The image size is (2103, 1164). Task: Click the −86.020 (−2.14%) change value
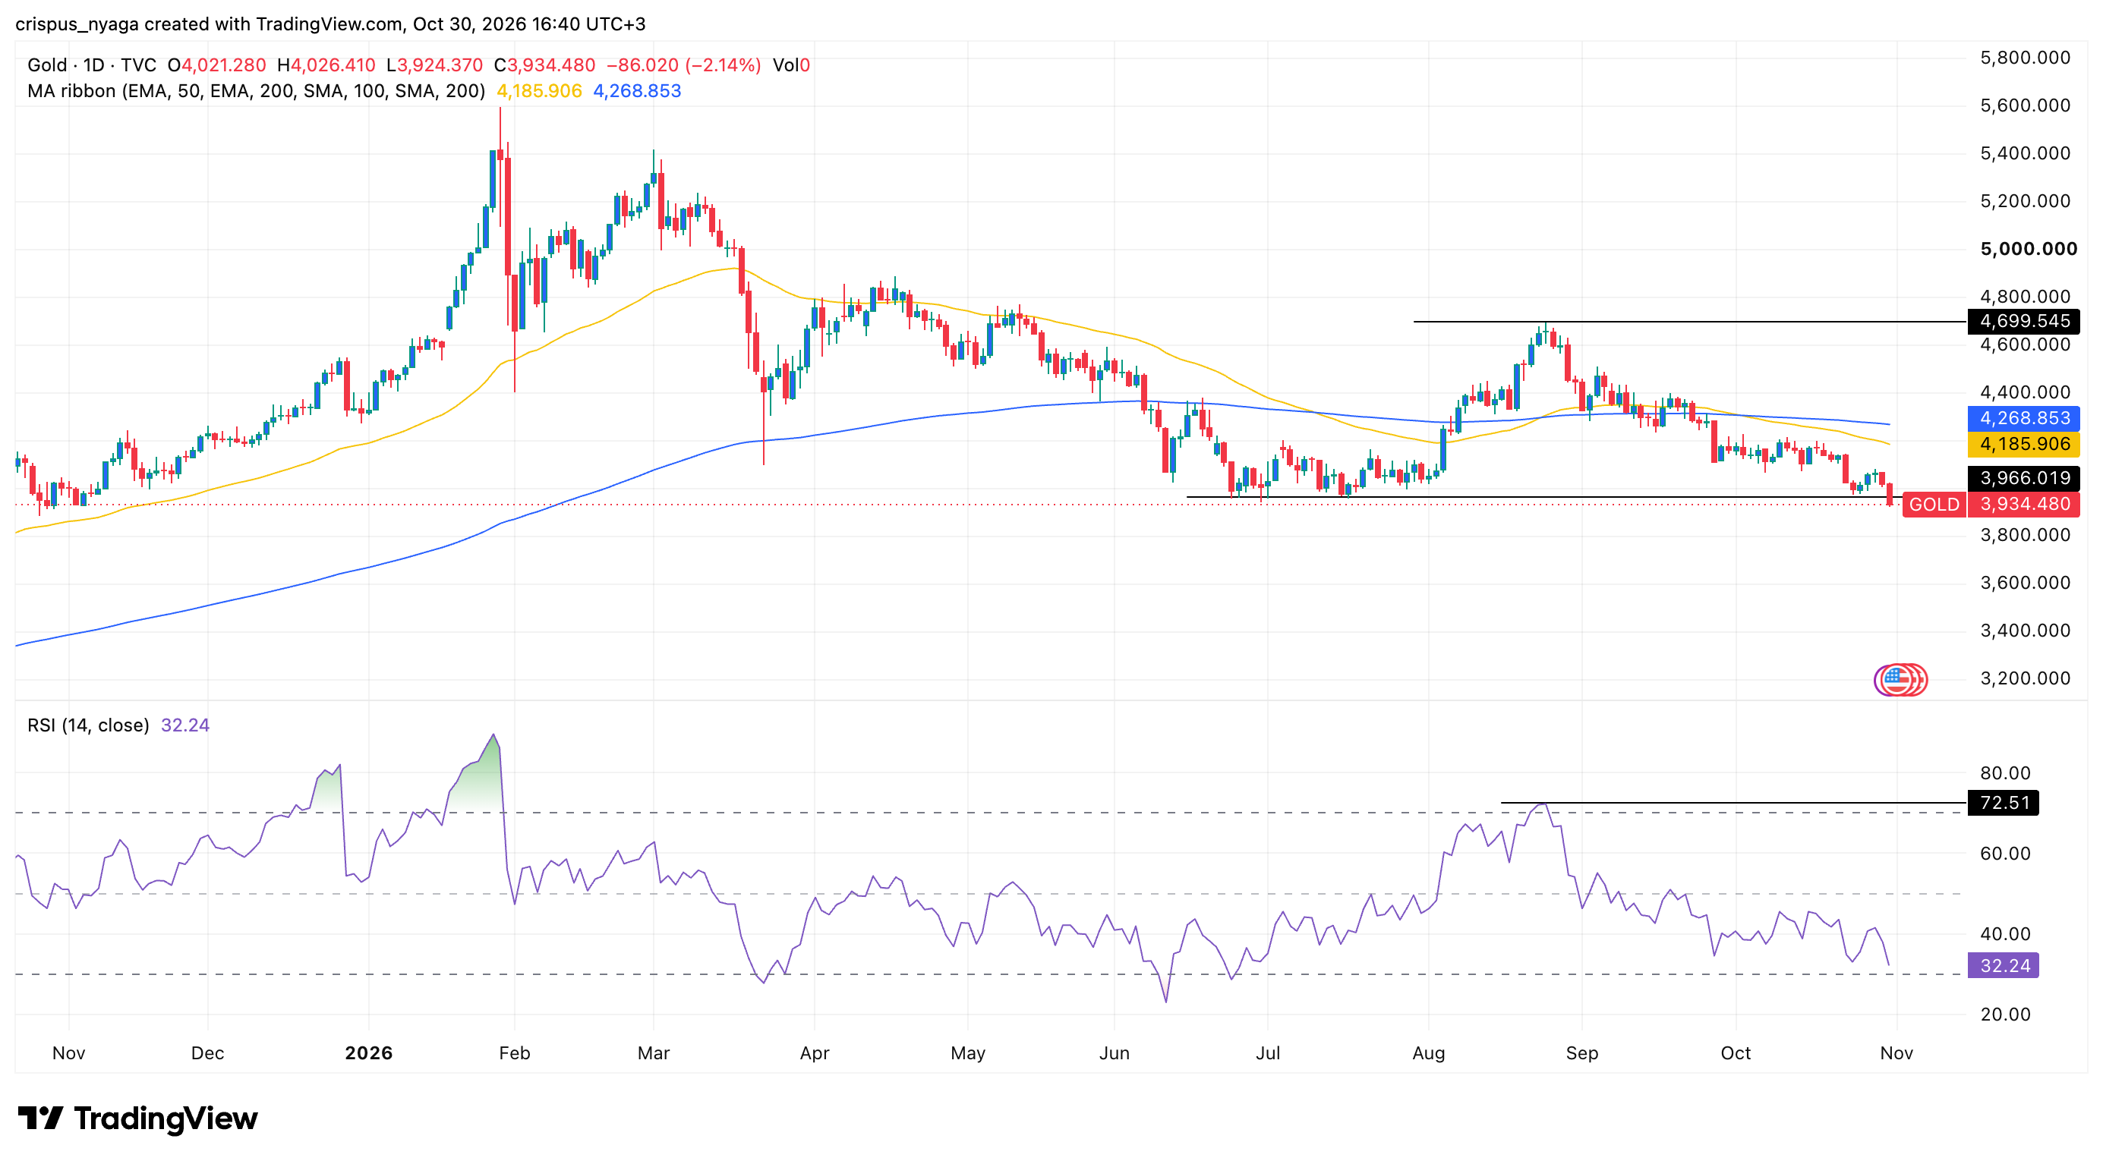pyautogui.click(x=683, y=65)
